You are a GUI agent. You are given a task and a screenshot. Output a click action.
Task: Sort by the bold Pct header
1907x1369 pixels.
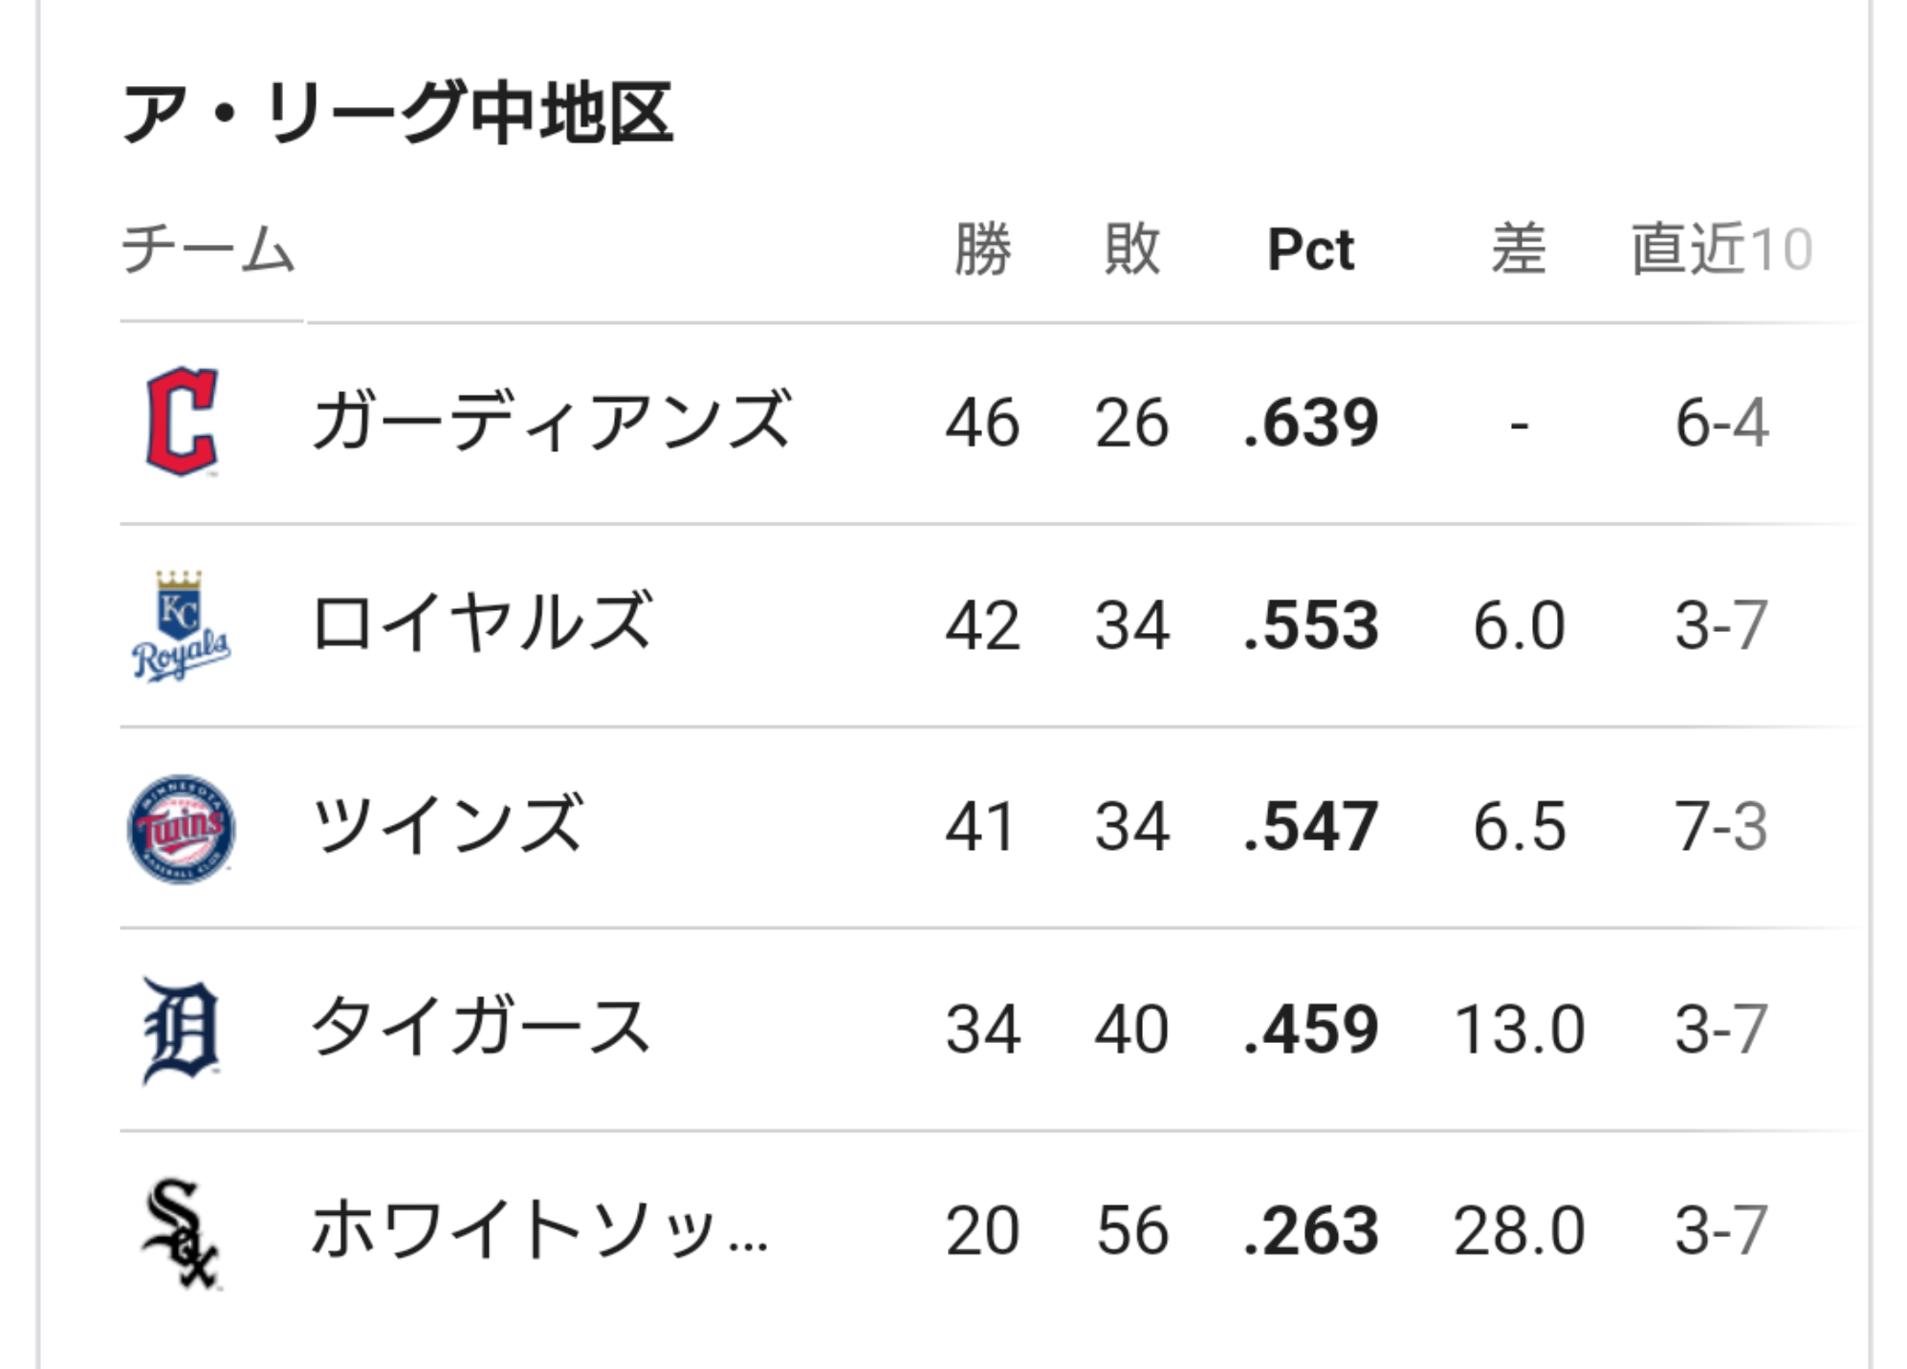1310,250
